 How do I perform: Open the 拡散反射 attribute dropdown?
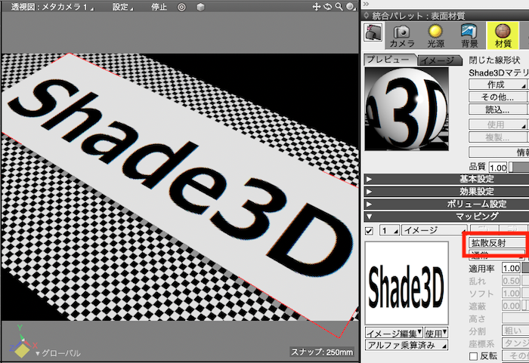pyautogui.click(x=497, y=243)
